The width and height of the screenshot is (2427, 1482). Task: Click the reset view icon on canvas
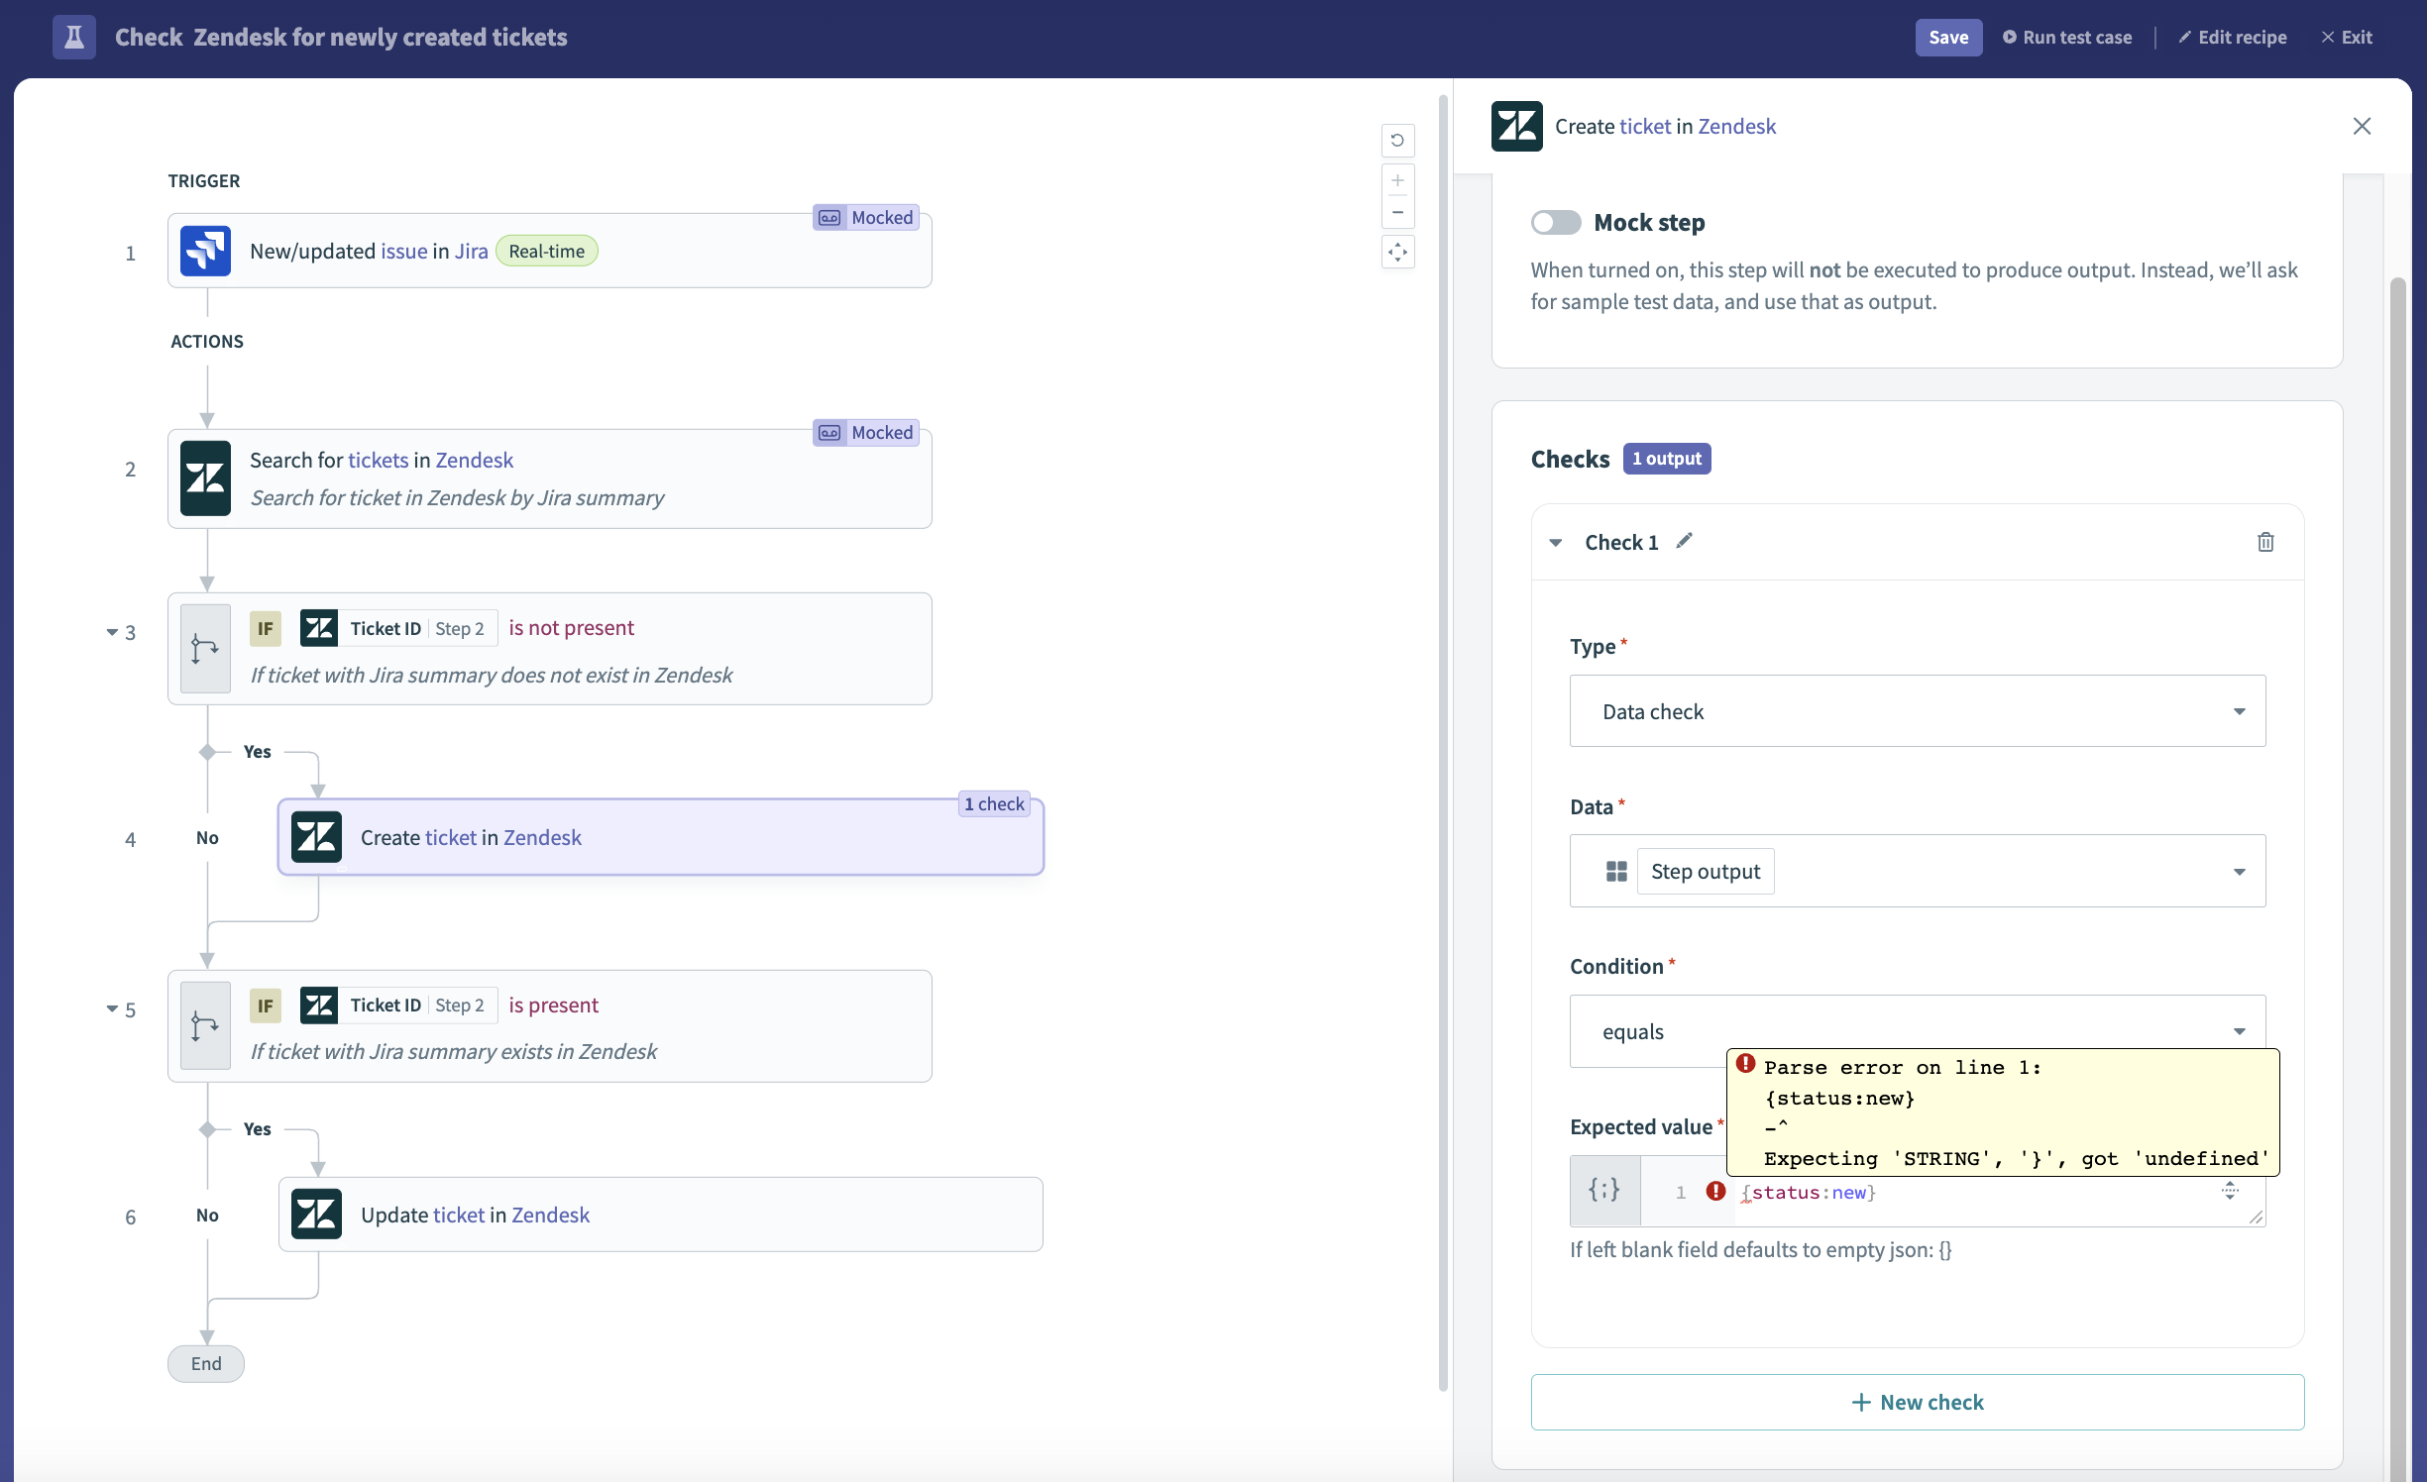[x=1397, y=140]
